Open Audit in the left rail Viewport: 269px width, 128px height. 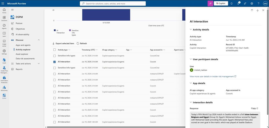pyautogui.click(x=4, y=61)
